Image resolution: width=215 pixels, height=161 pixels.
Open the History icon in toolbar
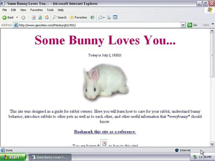click(x=92, y=17)
